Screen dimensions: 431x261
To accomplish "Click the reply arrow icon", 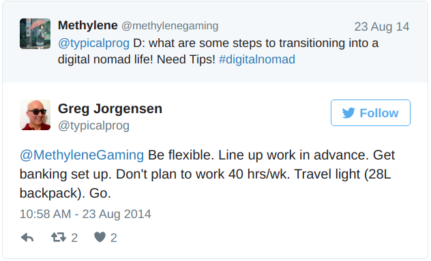I will point(27,237).
